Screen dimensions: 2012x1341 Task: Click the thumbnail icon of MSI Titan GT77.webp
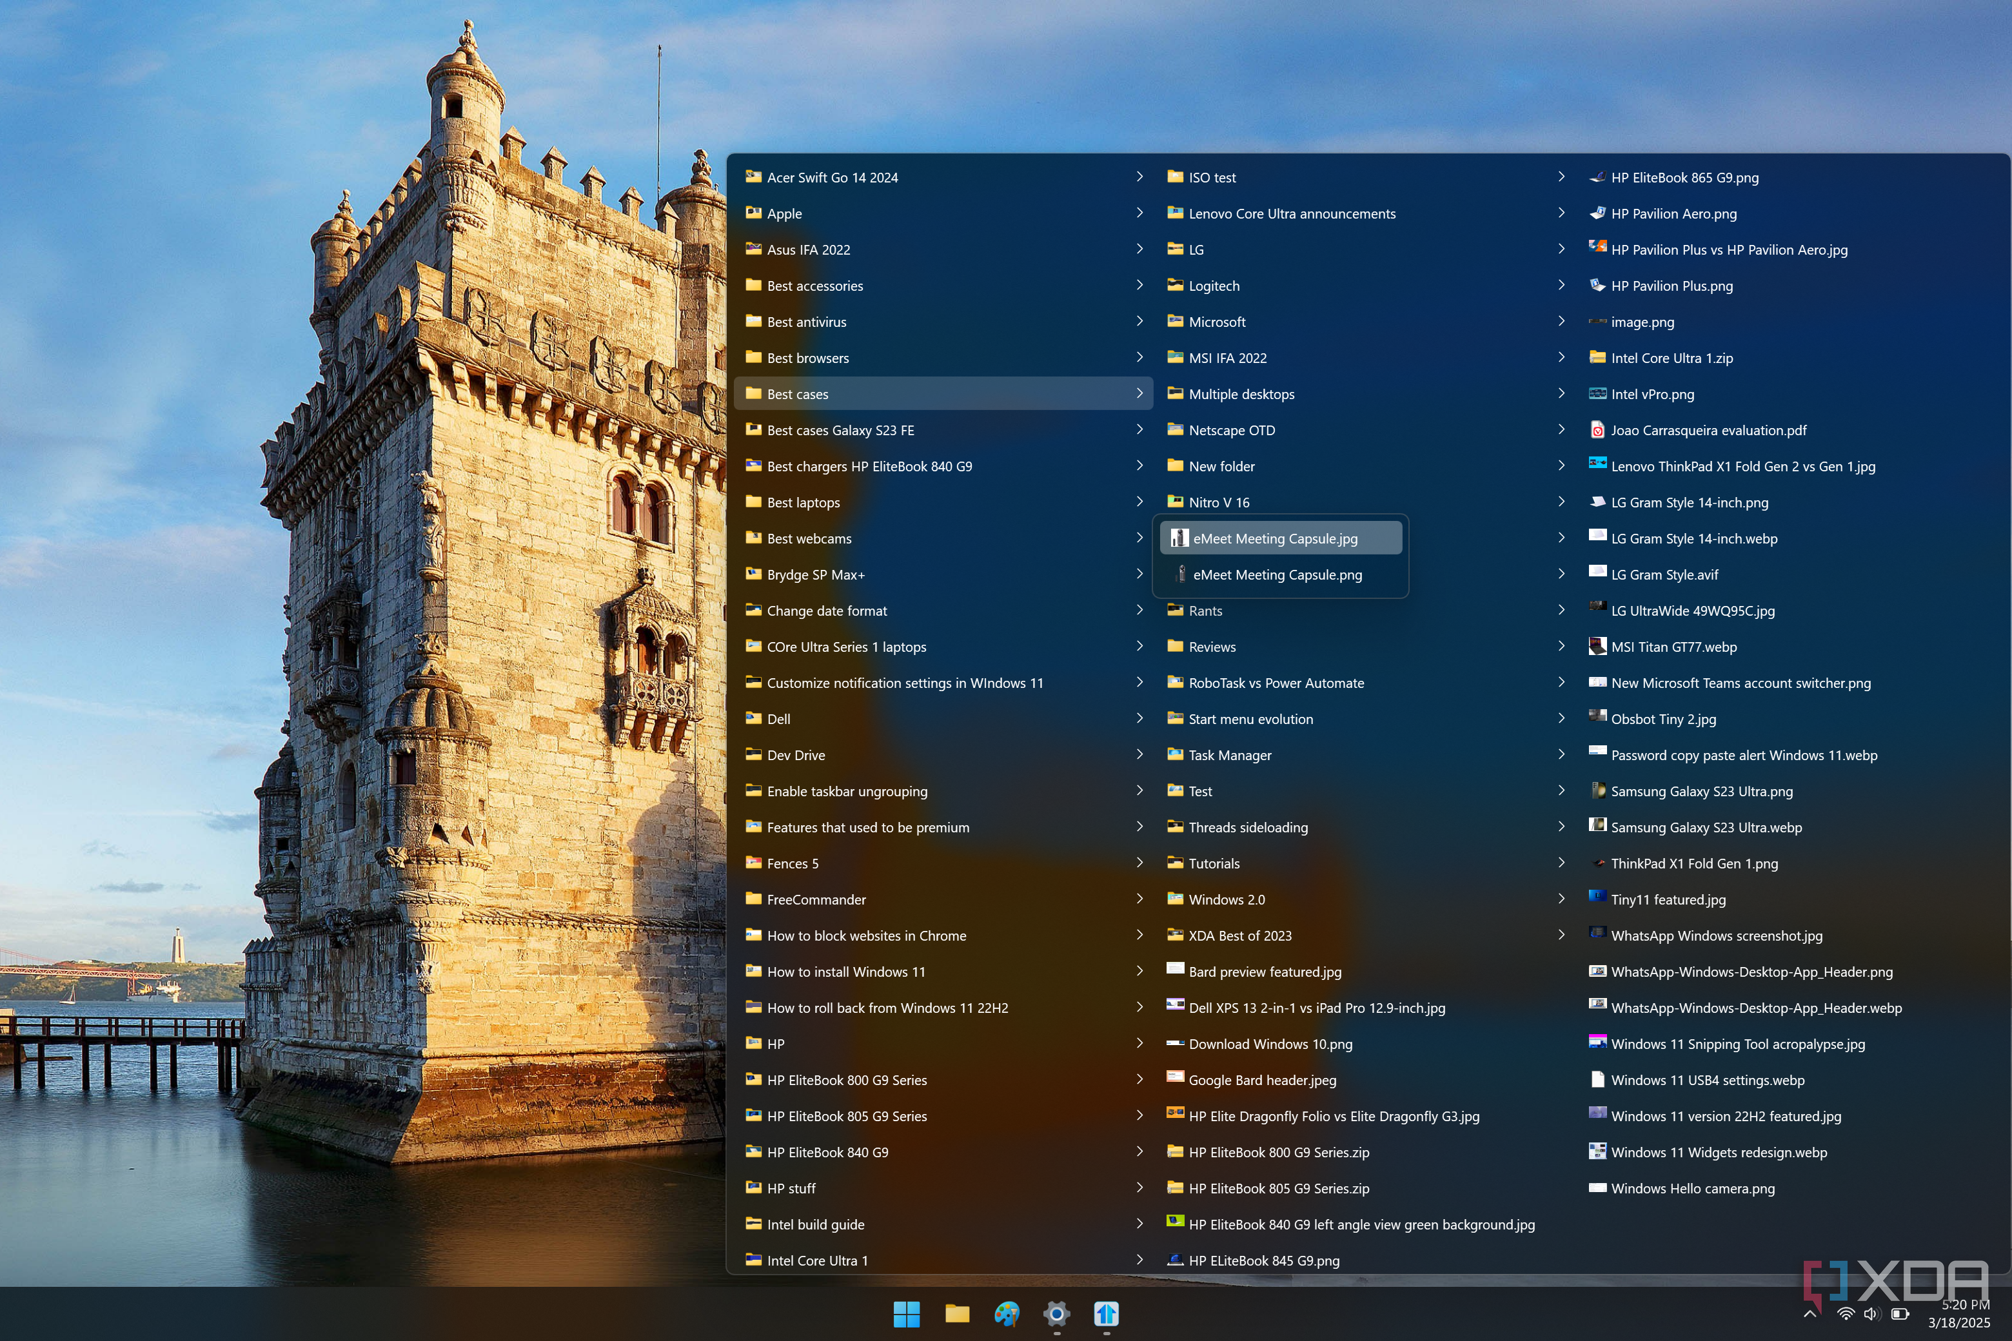tap(1597, 647)
